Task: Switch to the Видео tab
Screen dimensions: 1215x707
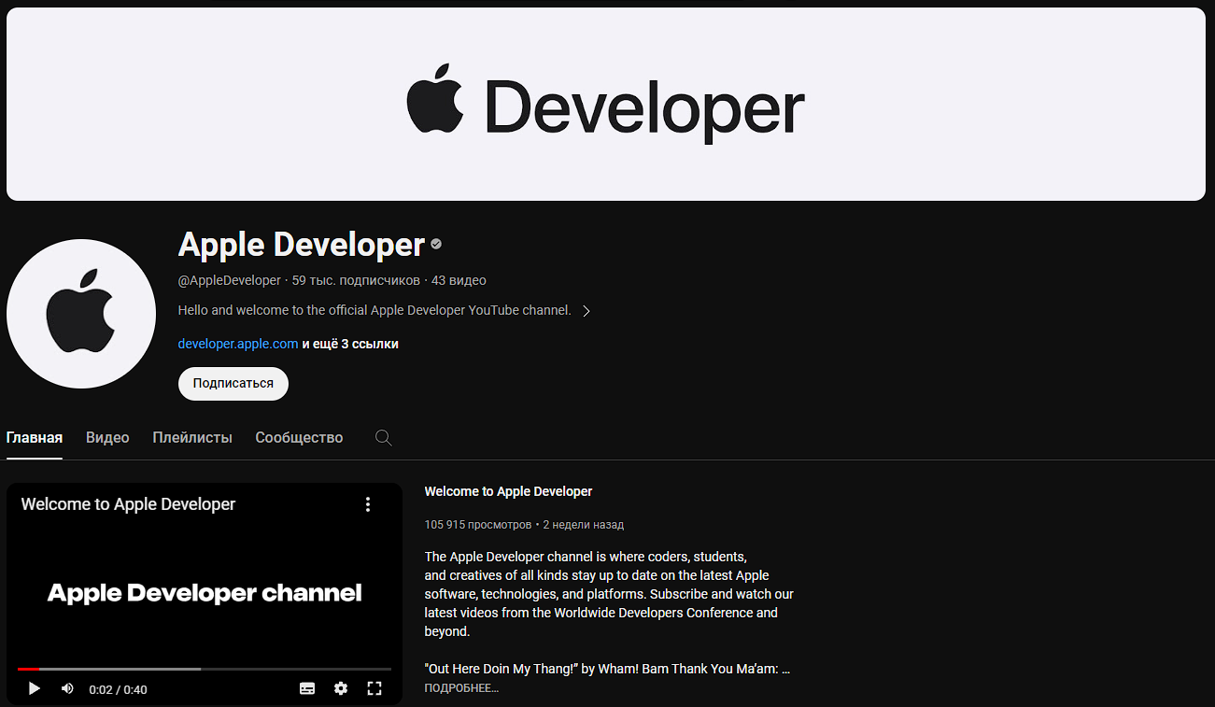Action: click(x=106, y=437)
